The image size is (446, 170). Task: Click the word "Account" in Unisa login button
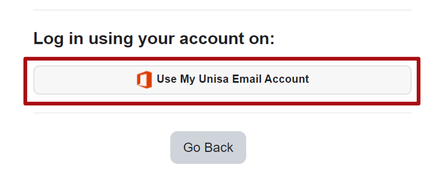point(287,79)
